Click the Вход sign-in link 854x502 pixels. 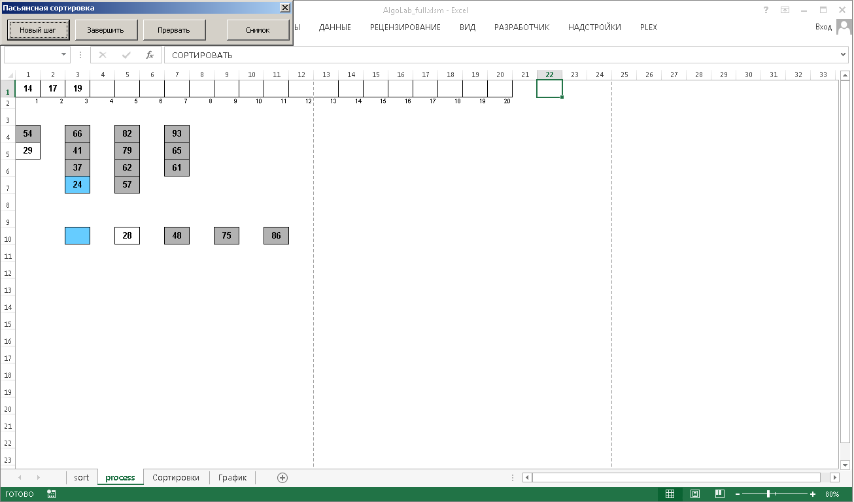(823, 27)
